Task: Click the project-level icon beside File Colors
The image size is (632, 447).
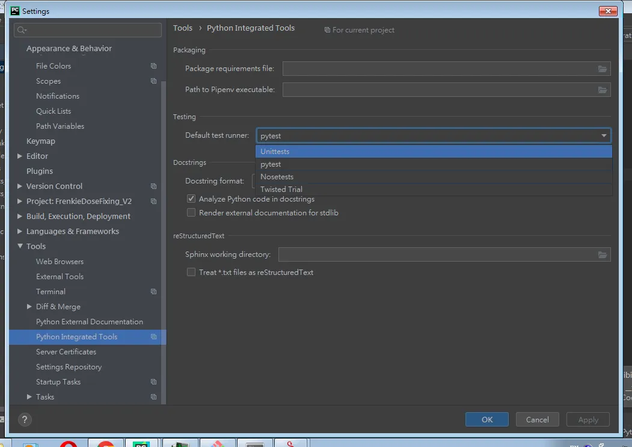Action: (x=153, y=66)
